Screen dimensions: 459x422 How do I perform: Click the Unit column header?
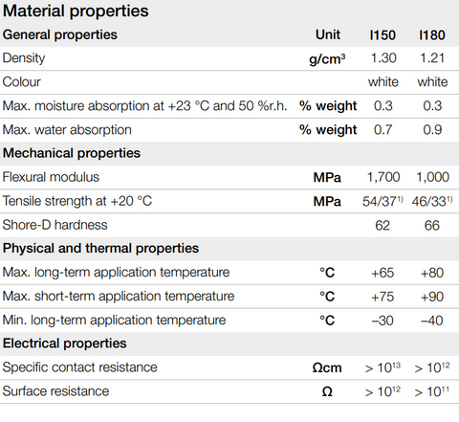[x=328, y=34]
